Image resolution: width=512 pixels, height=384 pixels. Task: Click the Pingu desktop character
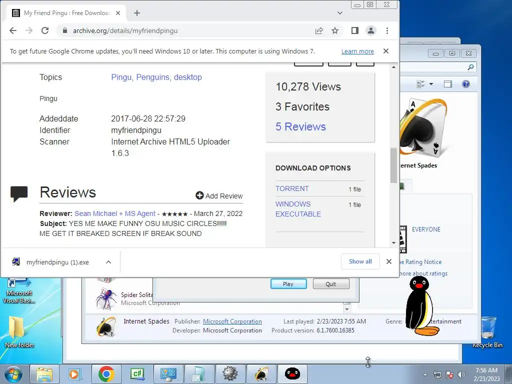pos(421,306)
